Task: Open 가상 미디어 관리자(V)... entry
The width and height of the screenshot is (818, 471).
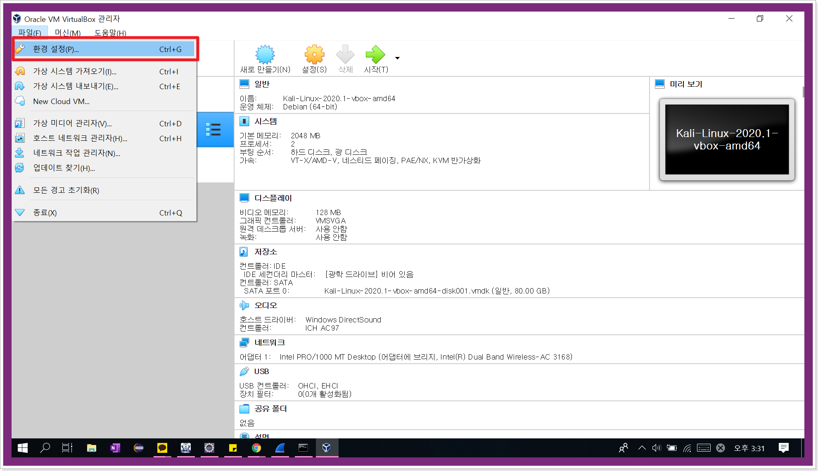Action: [72, 123]
